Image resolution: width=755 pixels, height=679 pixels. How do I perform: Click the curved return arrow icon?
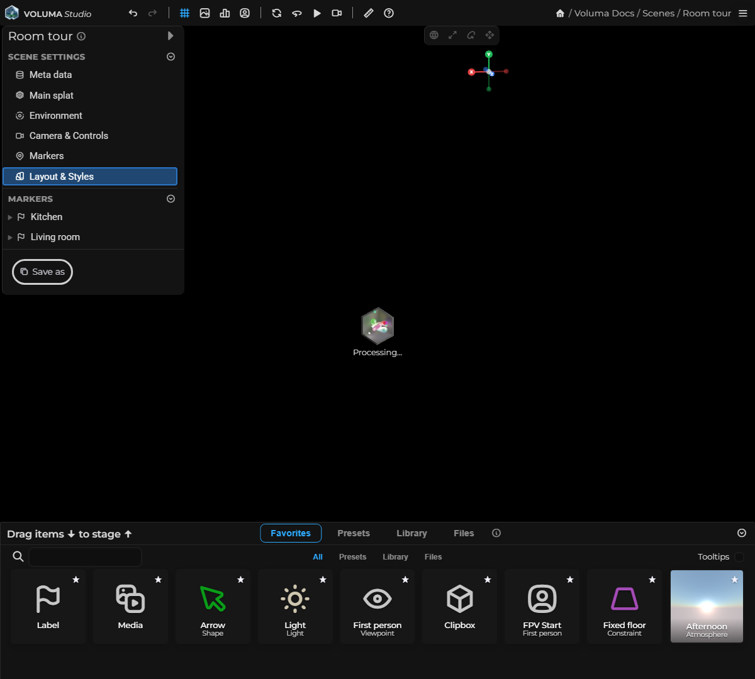[x=297, y=13]
